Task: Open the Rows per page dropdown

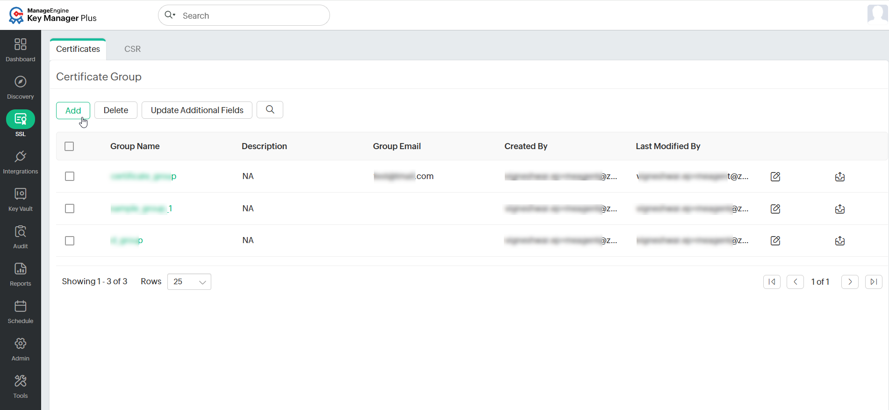Action: (x=189, y=282)
